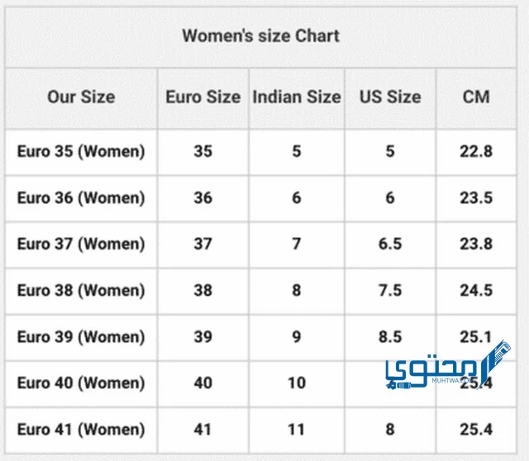This screenshot has width=529, height=461.
Task: Click the Euro Size column header
Action: (x=203, y=97)
